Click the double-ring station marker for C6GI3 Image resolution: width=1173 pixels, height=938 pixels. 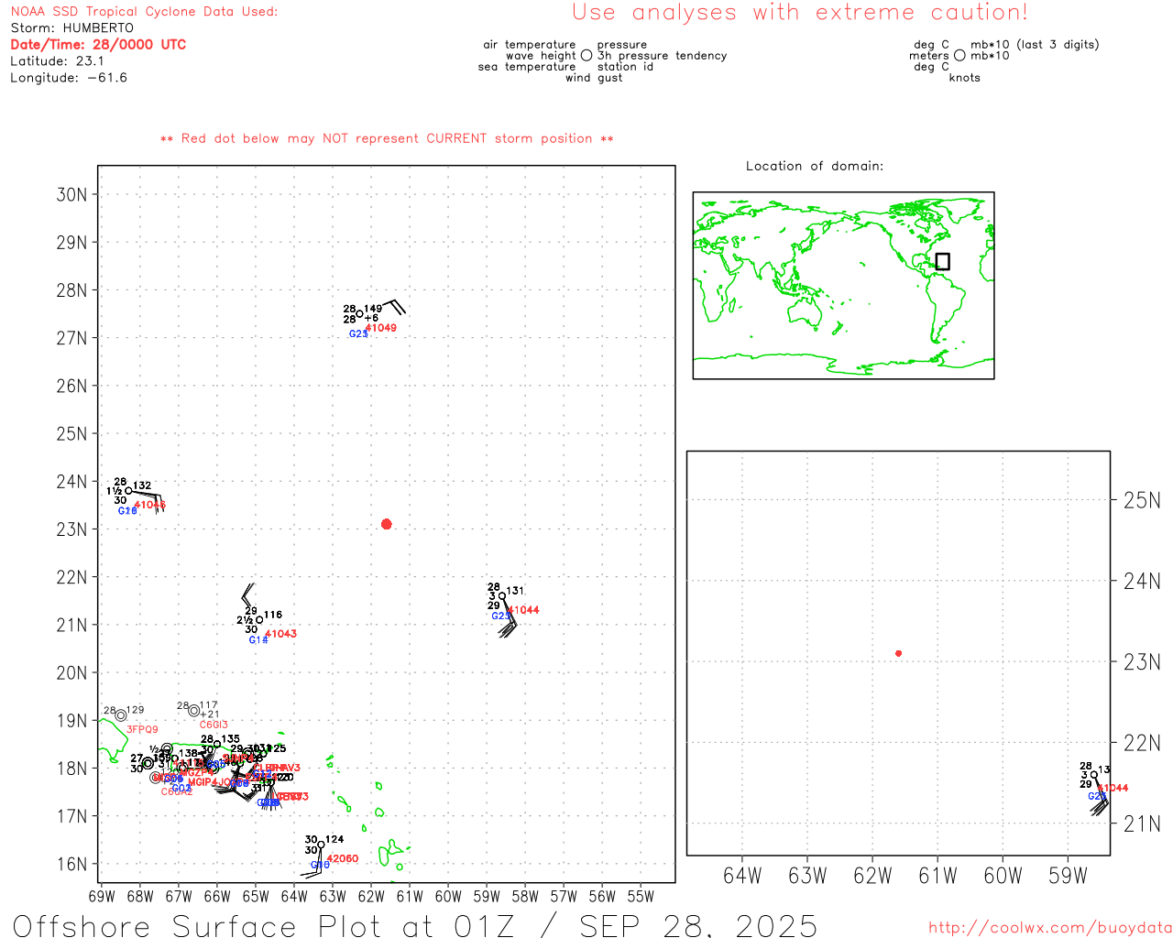194,711
